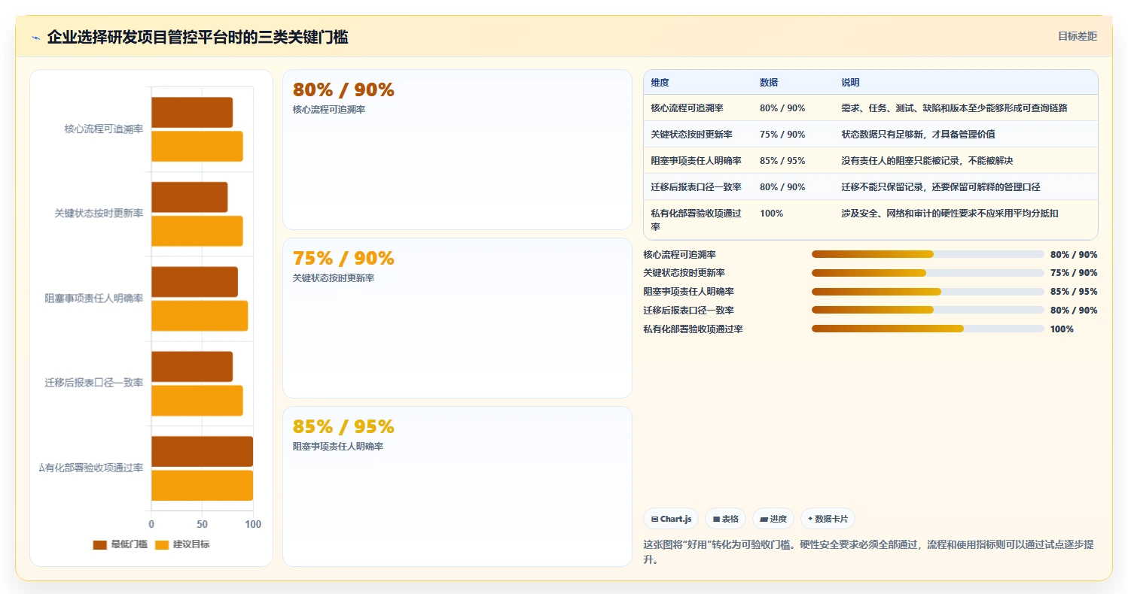
Task: Click the 阻塞事项责任人明确率 y-axis label in the chart
Action: pos(94,299)
